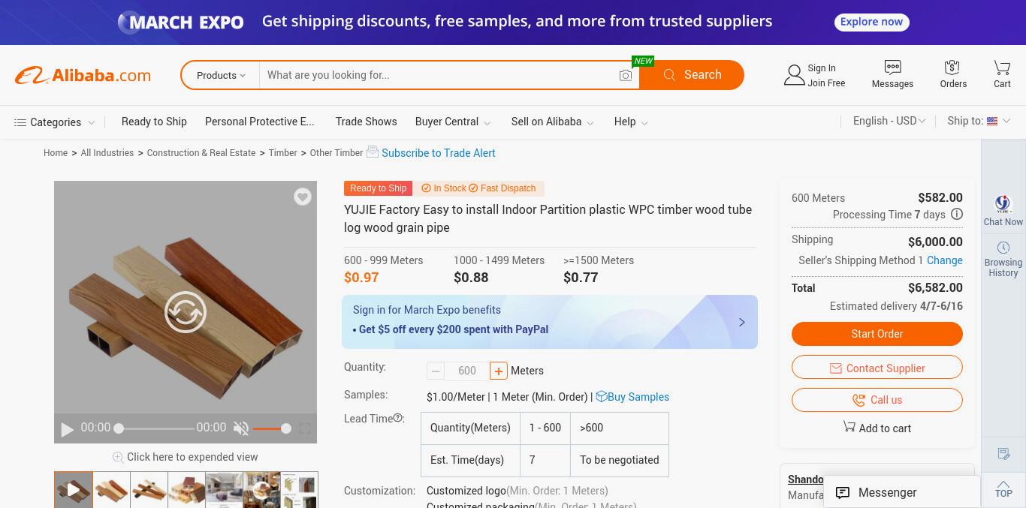
Task: Go to top with TOP arrow
Action: (x=1003, y=488)
